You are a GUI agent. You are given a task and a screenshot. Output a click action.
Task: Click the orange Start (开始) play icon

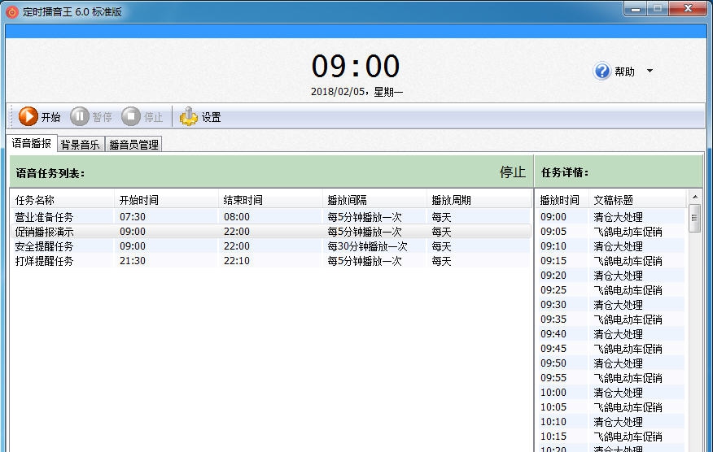click(28, 117)
